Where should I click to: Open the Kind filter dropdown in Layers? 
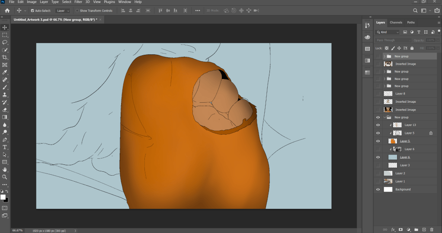click(x=388, y=32)
